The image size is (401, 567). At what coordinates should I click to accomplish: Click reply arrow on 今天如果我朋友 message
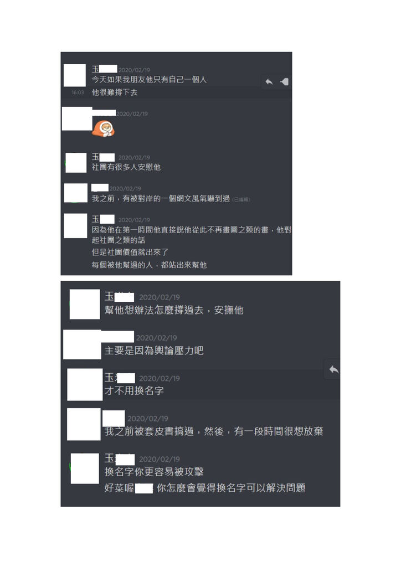pos(269,82)
